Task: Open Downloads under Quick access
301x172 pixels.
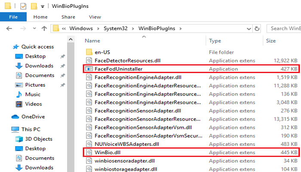Action: [39, 66]
